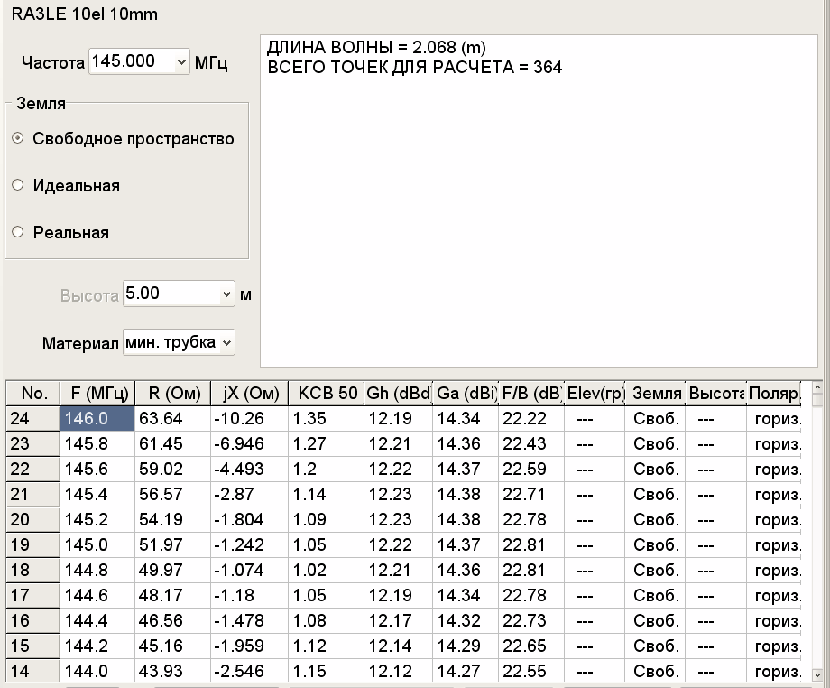Select the 146.0 frequency cell
This screenshot has width=830, height=688.
(97, 418)
